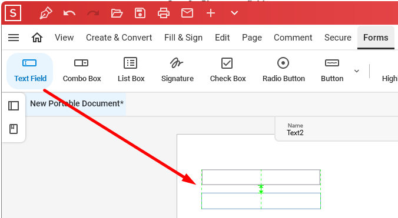Screen dimensions: 398x218
Task: Open the Comment tab
Action: (x=293, y=38)
